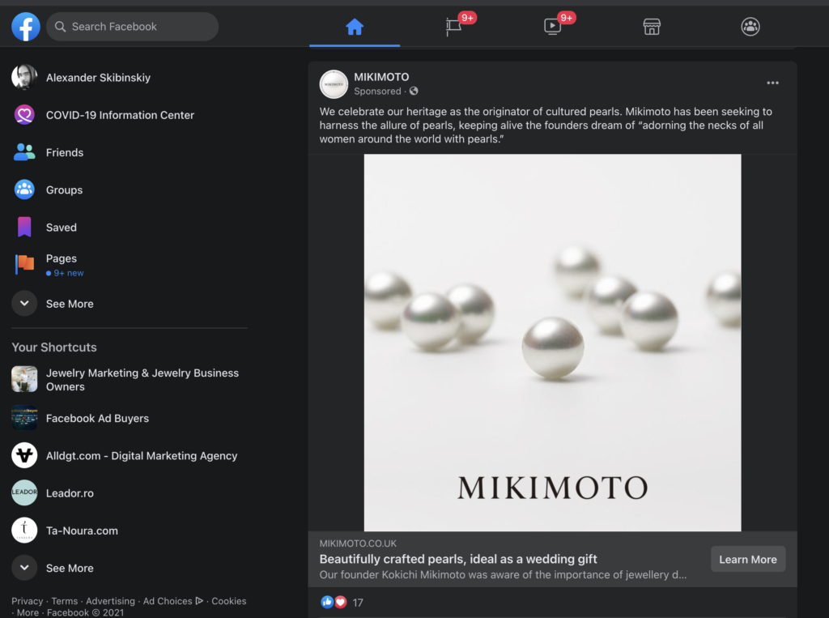The width and height of the screenshot is (829, 618).
Task: Click the MIKIMOTO pearls ad image
Action: click(552, 343)
